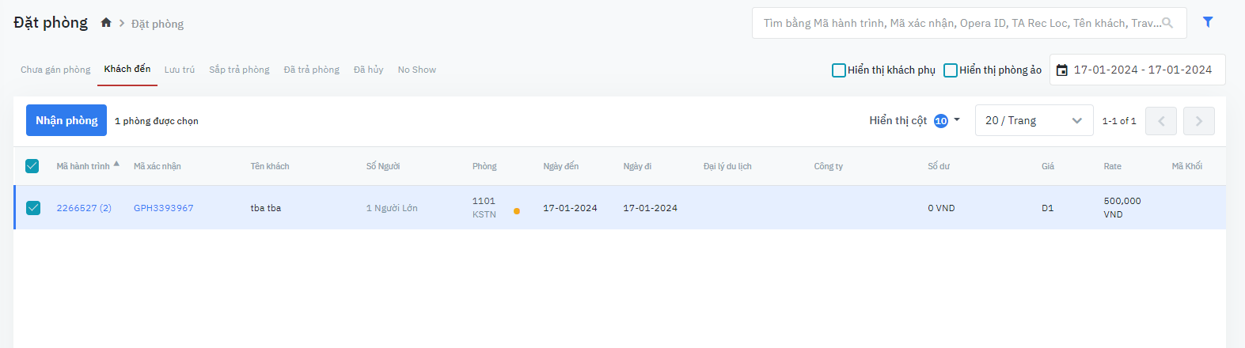Open the 20 / Trang page size dropdown

[x=1033, y=121]
